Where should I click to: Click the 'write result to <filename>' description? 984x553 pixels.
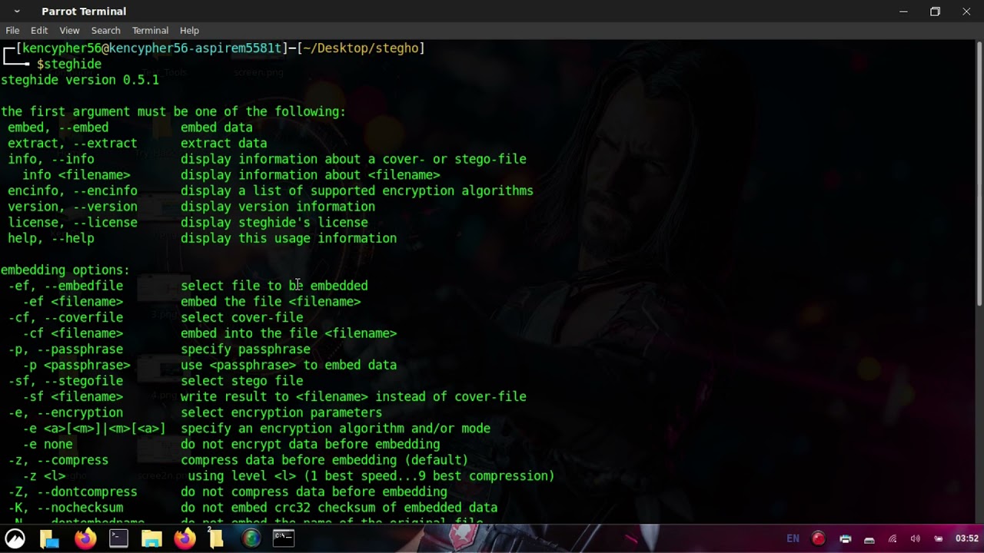pyautogui.click(x=354, y=397)
